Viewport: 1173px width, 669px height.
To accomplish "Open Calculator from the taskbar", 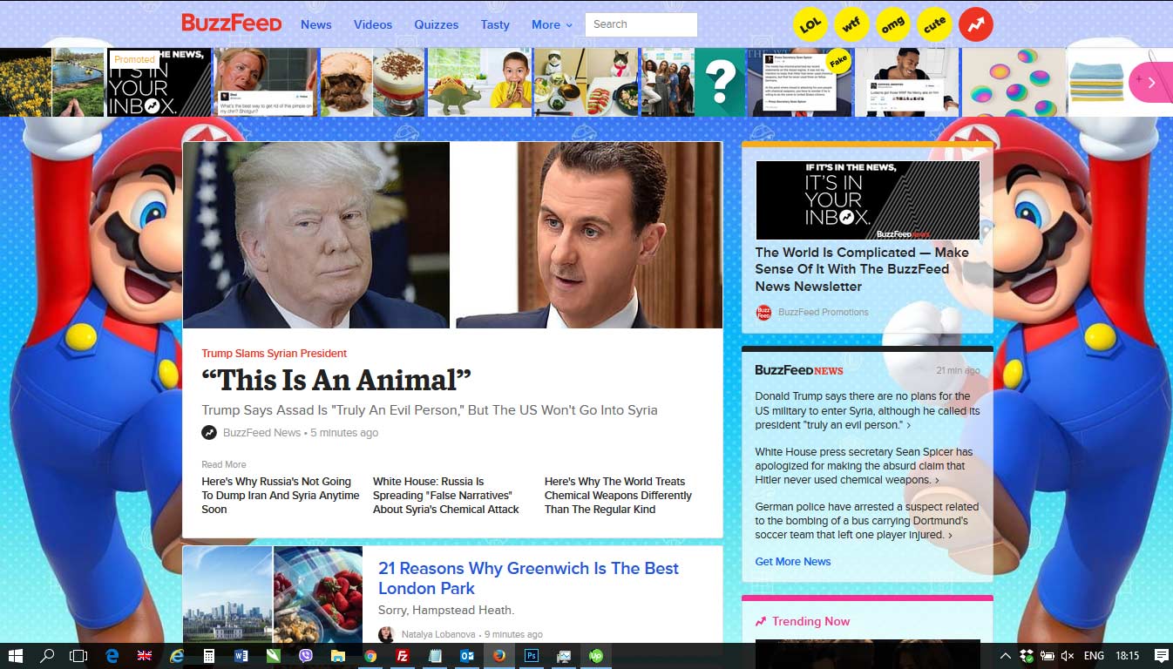I will coord(209,656).
